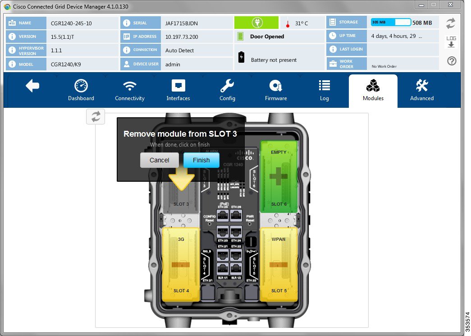This screenshot has width=471, height=336.
Task: Click the Cisco Connected Grid app title icon
Action: (x=7, y=6)
